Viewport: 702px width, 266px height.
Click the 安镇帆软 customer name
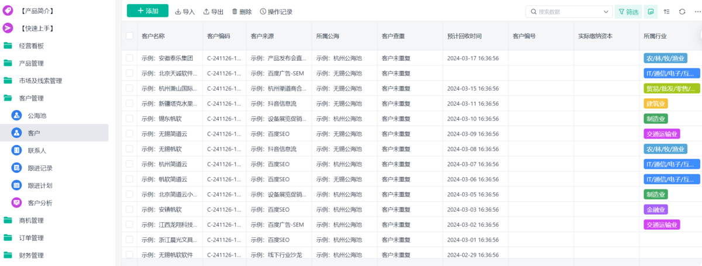[161, 209]
